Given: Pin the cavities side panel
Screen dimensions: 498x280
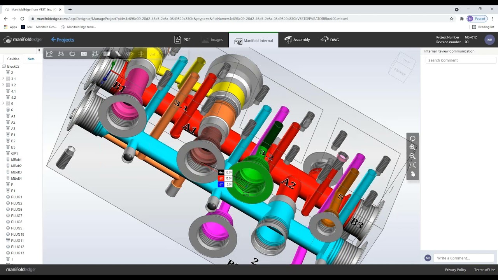Looking at the screenshot, I should pos(39,51).
